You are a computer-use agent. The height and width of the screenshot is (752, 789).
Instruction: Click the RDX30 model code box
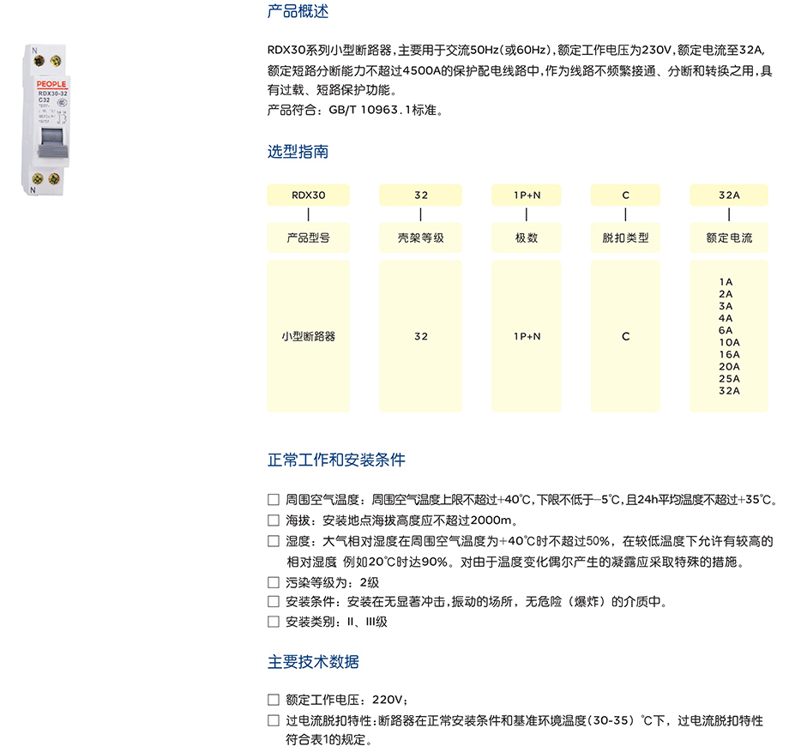tap(309, 196)
